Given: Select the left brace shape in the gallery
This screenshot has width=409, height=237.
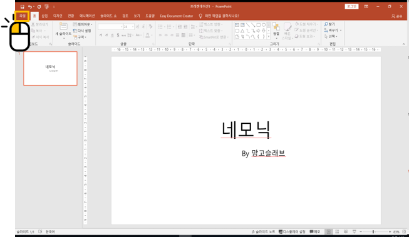Looking at the screenshot, I should click(x=258, y=37).
